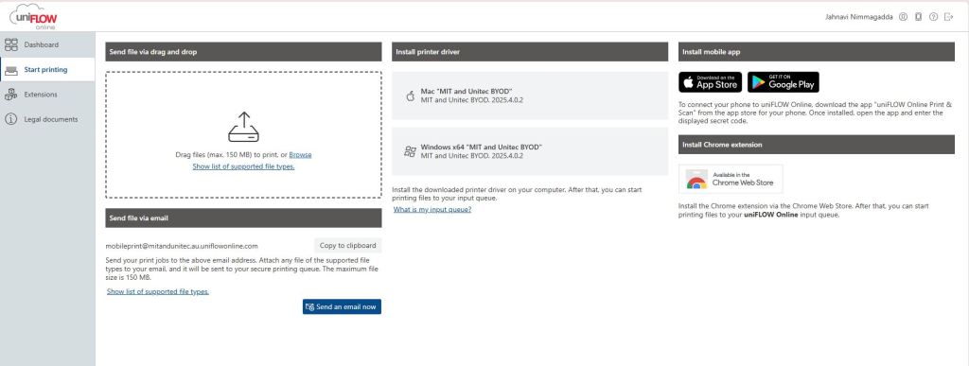Click Send an email now button

coord(342,306)
